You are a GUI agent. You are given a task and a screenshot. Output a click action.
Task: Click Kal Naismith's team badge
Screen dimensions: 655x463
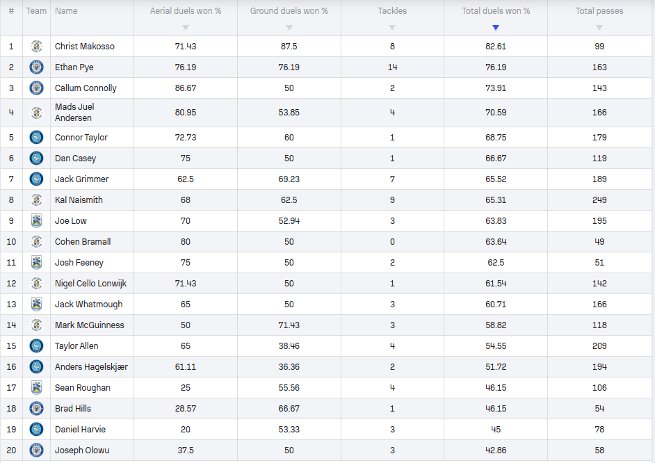click(37, 200)
